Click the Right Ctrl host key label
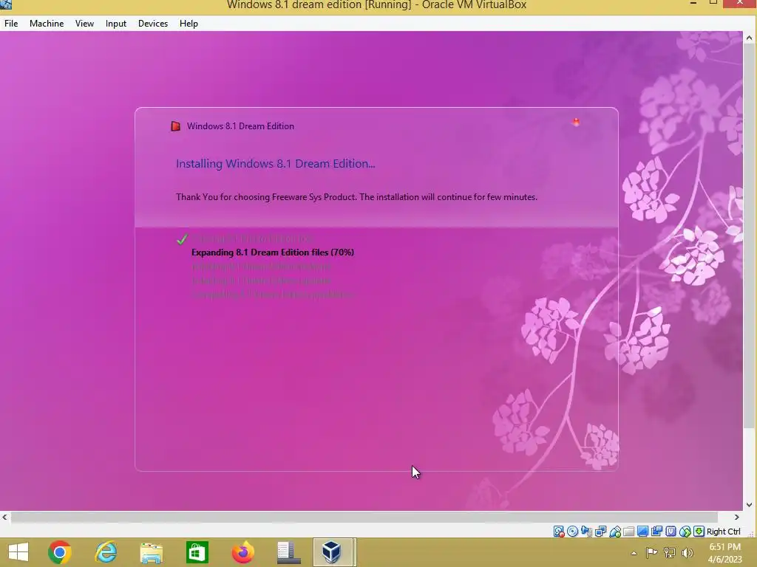The height and width of the screenshot is (567, 757). click(x=723, y=532)
